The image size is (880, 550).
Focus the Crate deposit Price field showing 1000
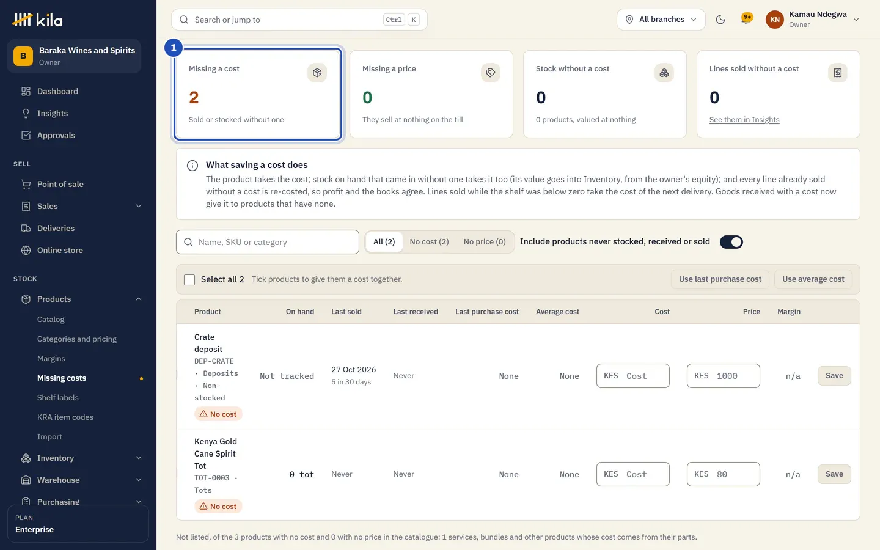pos(724,376)
